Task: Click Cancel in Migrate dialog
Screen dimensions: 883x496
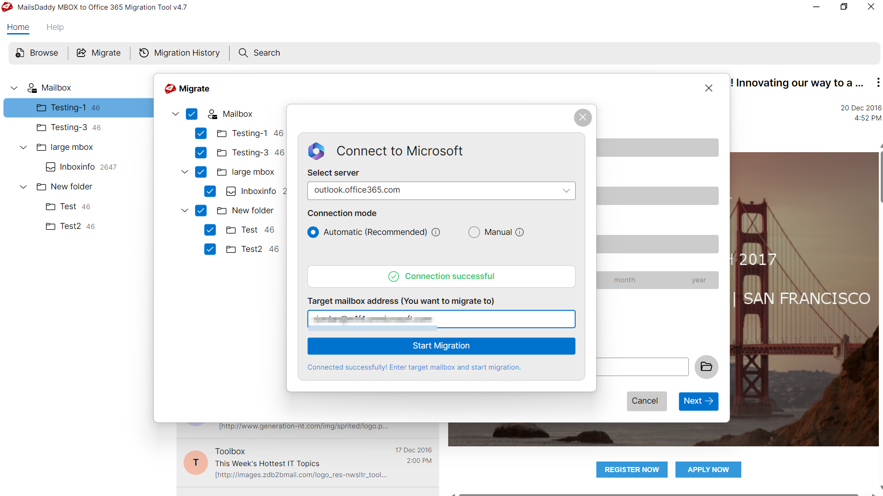Action: (x=646, y=401)
